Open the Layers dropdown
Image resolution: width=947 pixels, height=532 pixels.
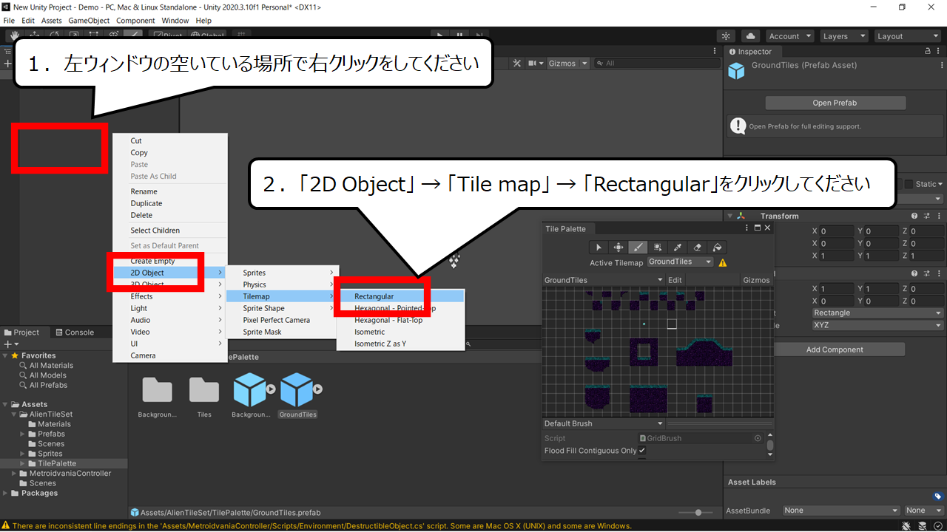click(x=843, y=36)
